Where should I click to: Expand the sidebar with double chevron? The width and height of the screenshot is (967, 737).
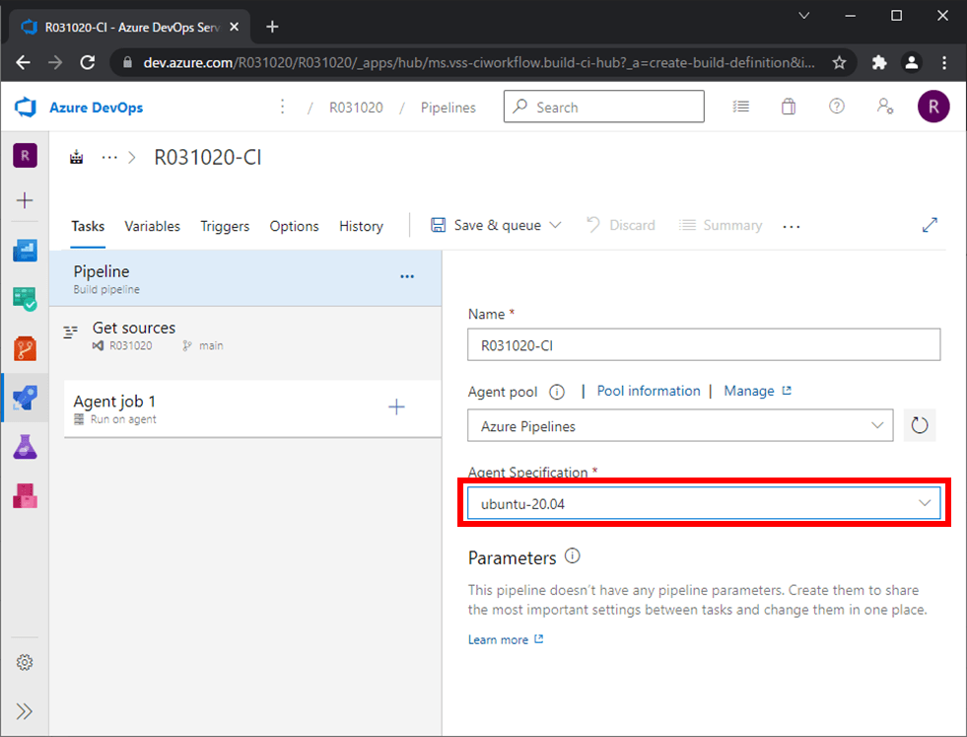[25, 711]
